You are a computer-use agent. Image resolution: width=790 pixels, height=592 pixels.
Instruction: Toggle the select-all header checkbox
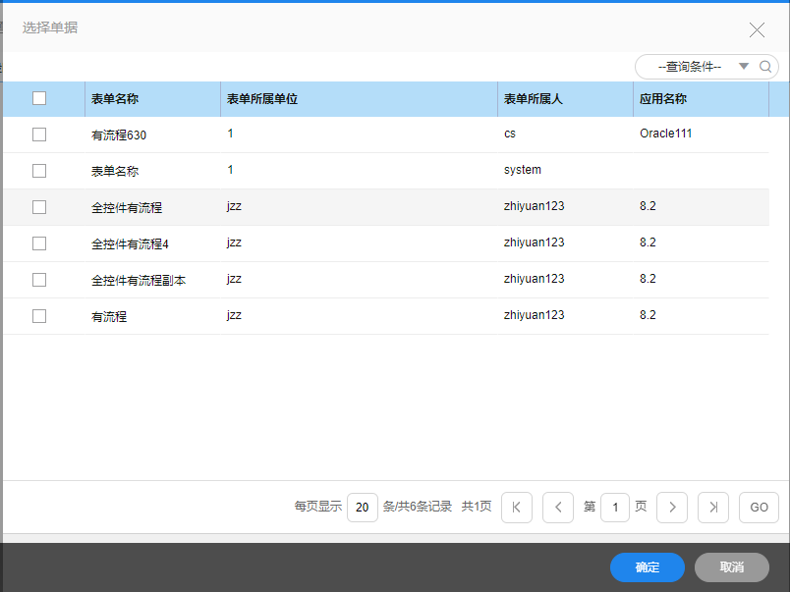click(x=39, y=98)
